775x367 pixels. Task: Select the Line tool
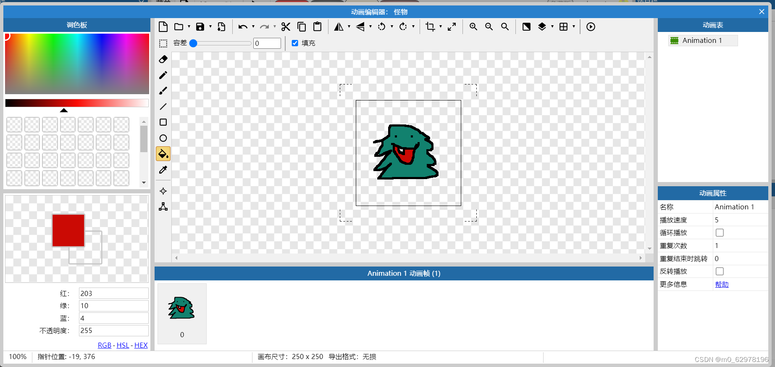click(x=163, y=106)
